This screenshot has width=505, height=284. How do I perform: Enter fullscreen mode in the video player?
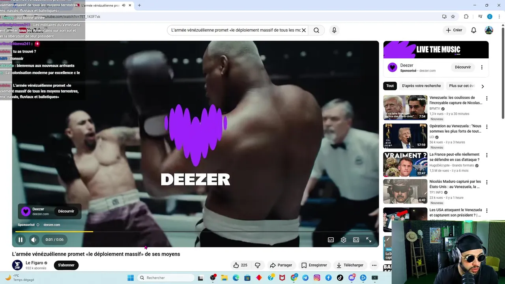(368, 240)
